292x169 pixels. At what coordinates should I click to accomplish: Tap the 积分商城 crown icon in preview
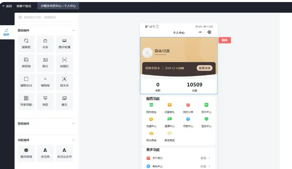pos(151,133)
